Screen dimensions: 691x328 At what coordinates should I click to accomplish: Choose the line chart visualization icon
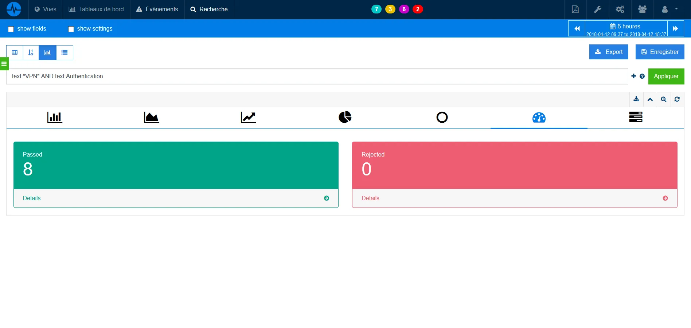[248, 117]
